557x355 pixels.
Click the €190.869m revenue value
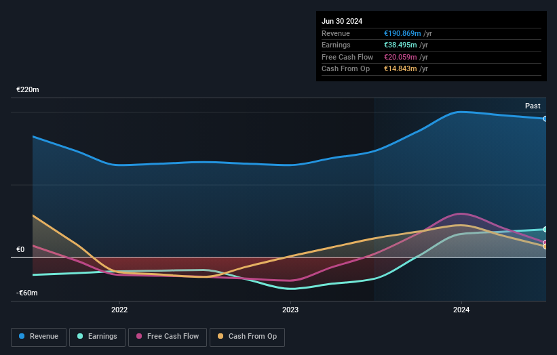pos(402,33)
